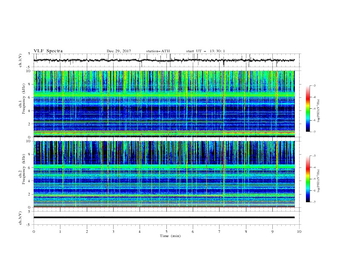Click the "ch.1(V)" waveform axis label

[x=20, y=60]
